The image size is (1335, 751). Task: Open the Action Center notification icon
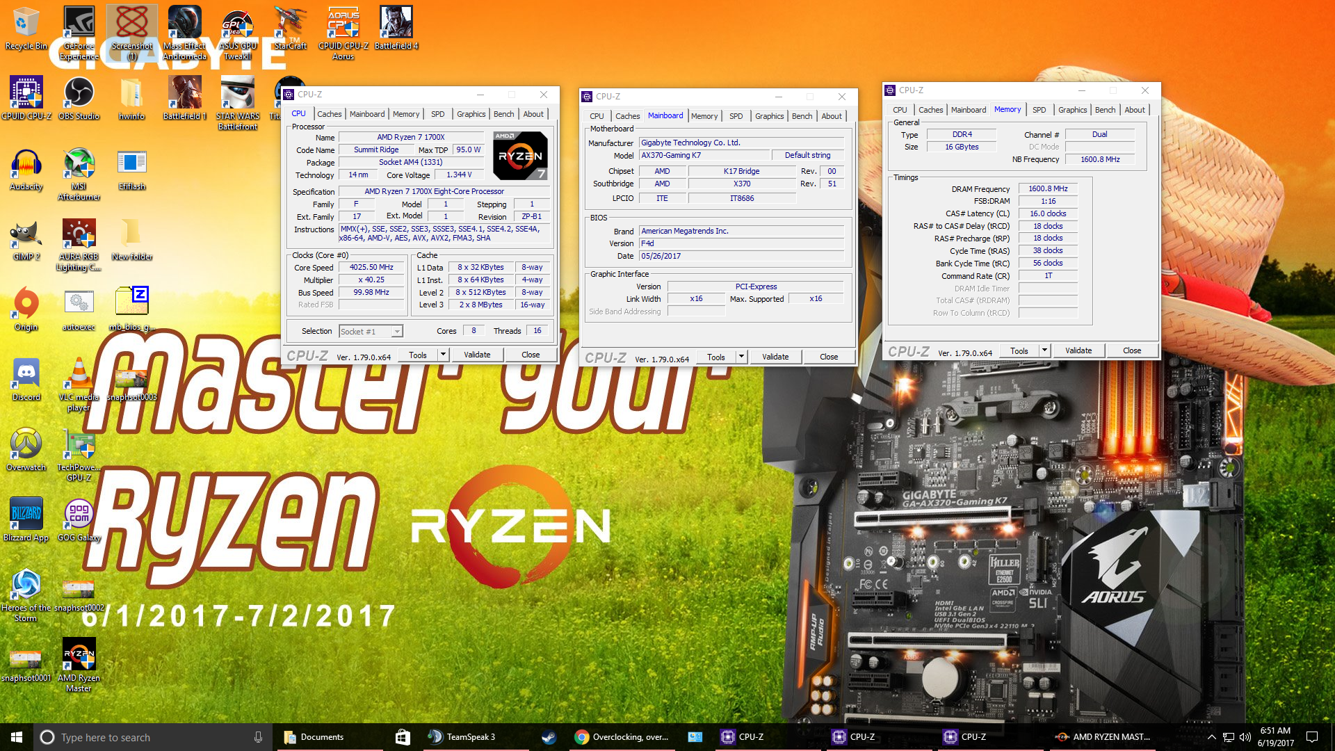click(1312, 737)
